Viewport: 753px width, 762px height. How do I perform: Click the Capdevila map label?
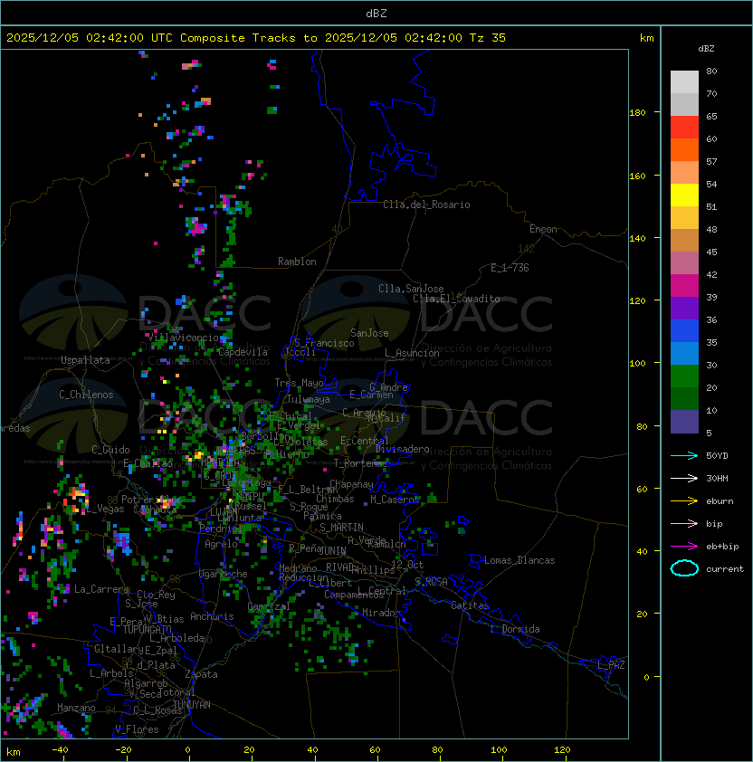tap(243, 352)
